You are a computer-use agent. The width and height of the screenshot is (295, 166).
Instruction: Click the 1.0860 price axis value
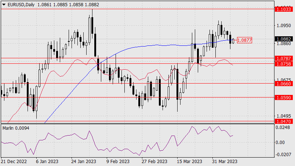(284, 44)
